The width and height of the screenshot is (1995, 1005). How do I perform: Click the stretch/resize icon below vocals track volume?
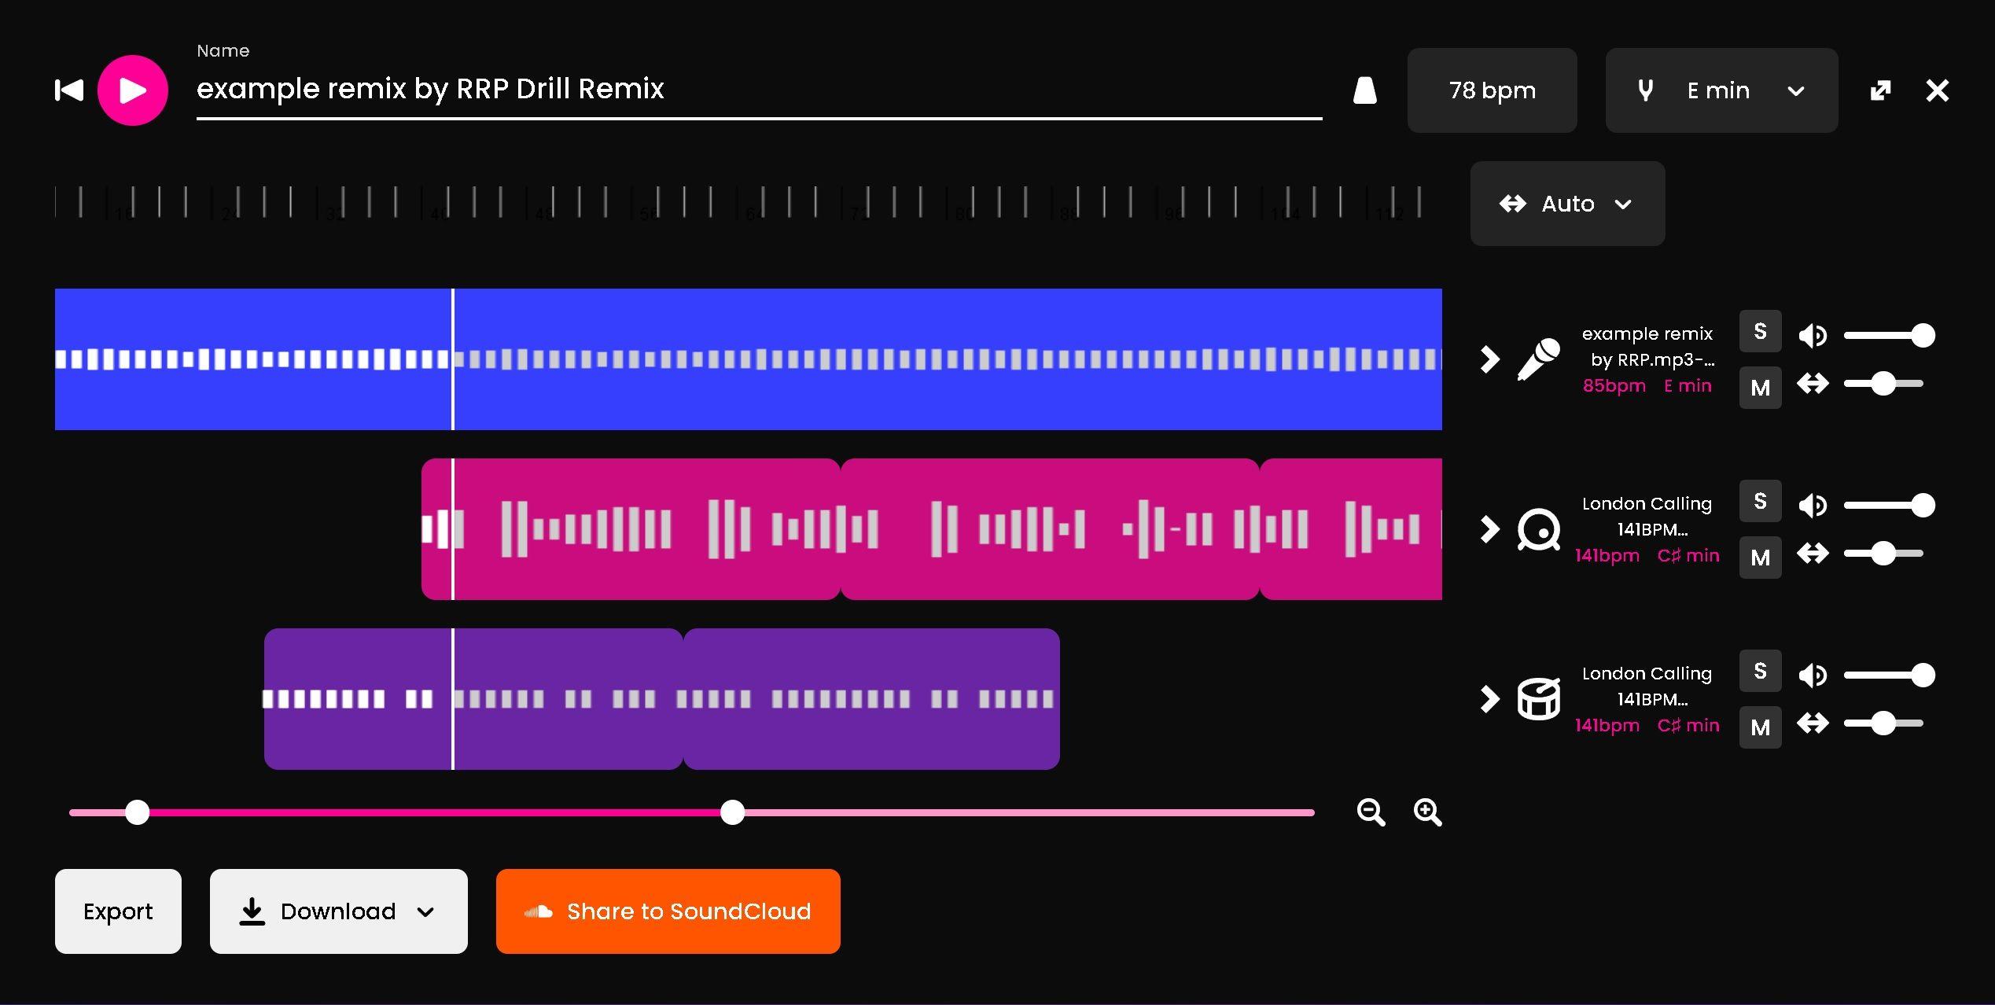tap(1812, 383)
